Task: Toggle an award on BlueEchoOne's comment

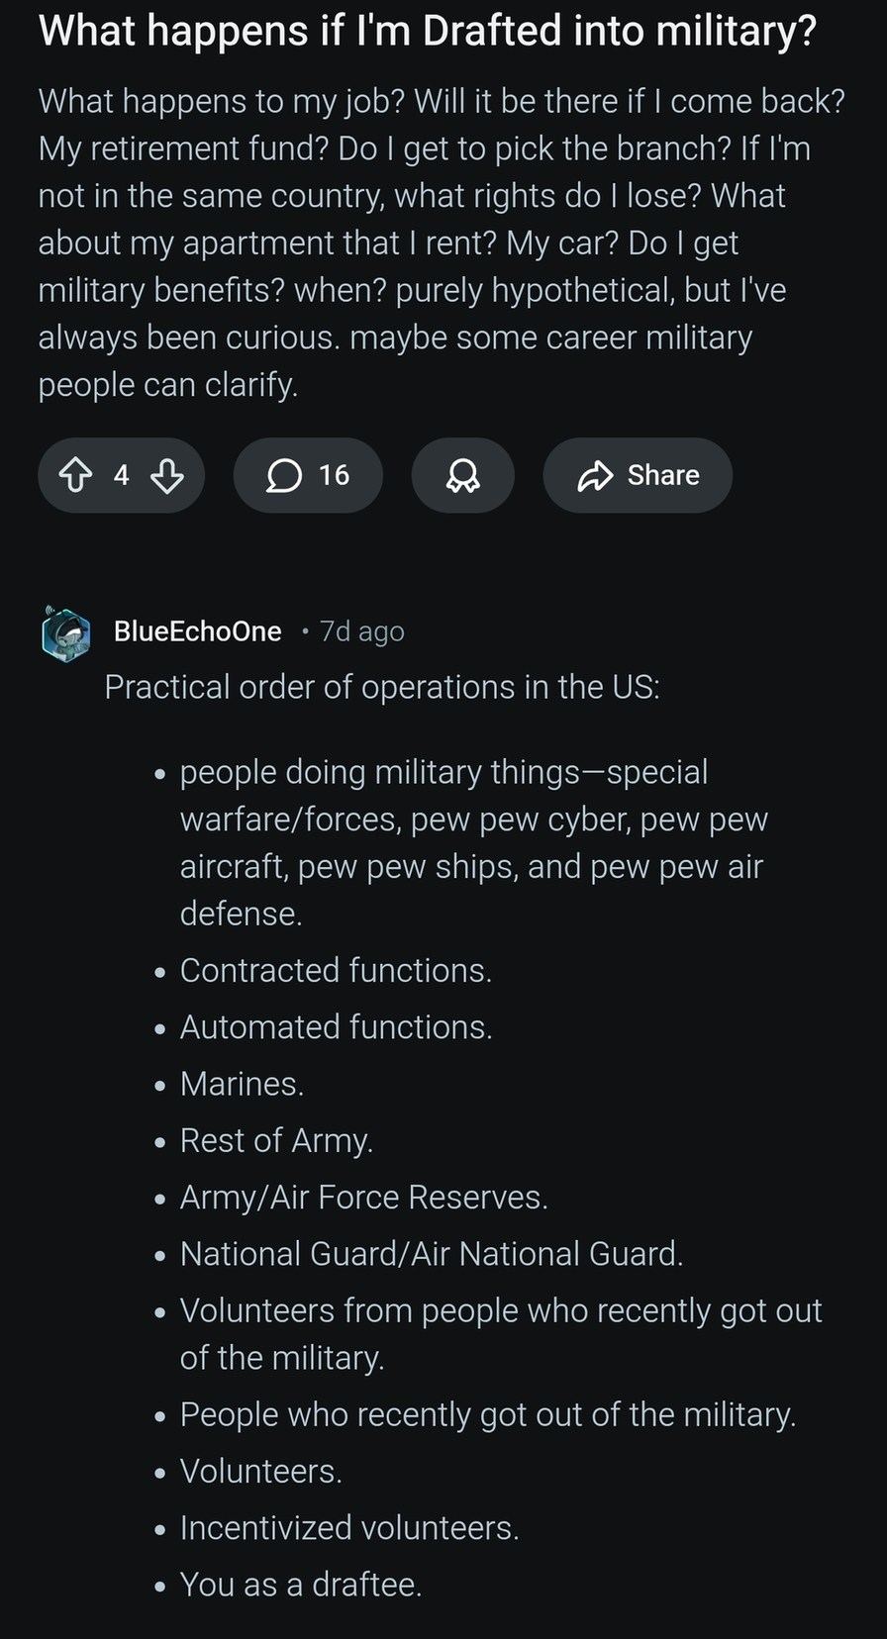Action: click(462, 475)
